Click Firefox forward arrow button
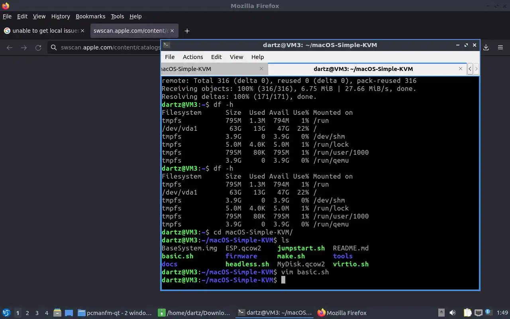 24,47
